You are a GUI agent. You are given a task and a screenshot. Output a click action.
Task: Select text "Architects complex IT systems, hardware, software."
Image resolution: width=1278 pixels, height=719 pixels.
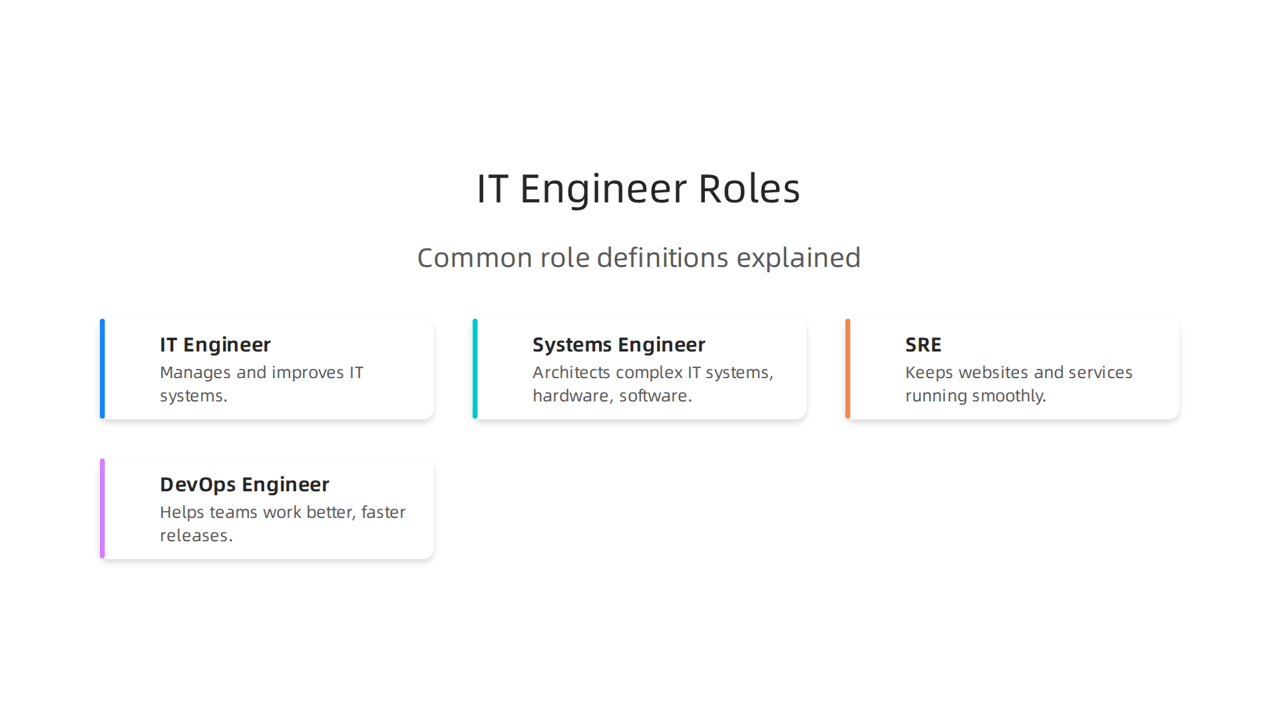(x=653, y=384)
